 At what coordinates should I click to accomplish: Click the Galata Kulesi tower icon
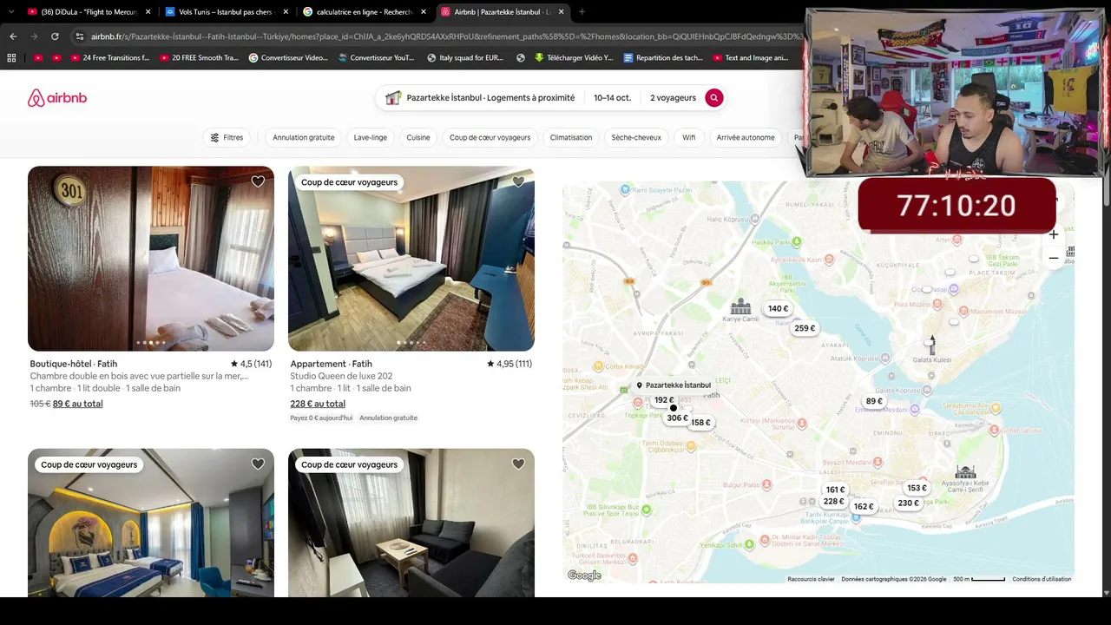(931, 345)
